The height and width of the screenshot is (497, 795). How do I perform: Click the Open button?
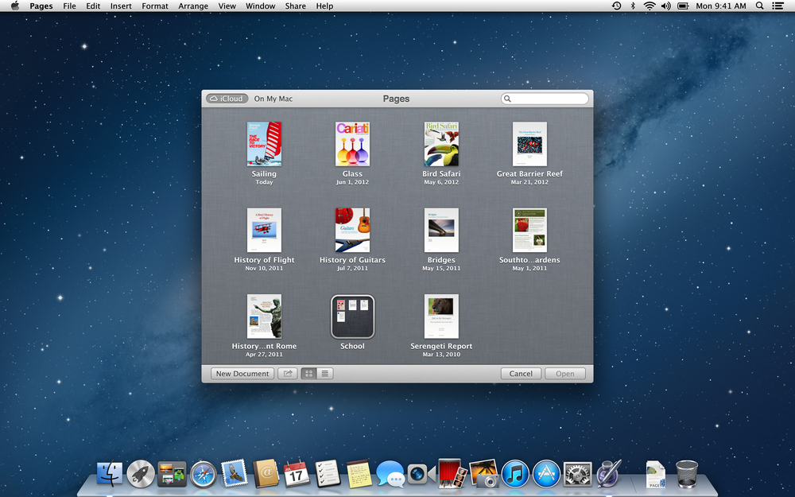coord(564,374)
